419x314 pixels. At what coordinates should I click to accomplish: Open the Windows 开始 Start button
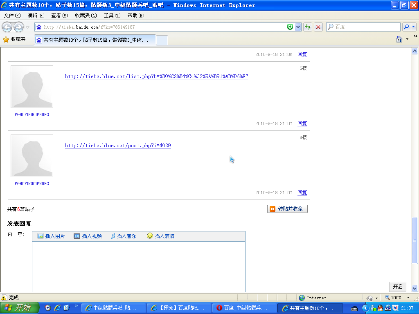pyautogui.click(x=20, y=308)
